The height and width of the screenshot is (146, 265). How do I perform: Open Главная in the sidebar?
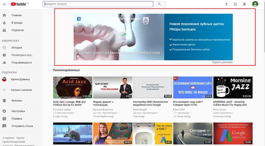[x=17, y=15]
